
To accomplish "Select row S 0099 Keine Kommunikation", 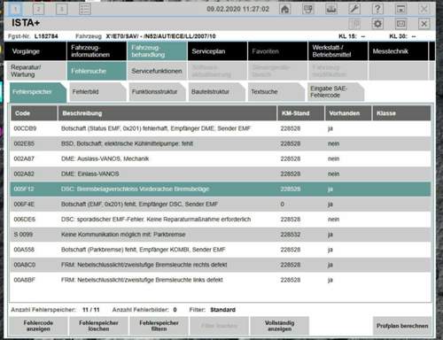I will [x=221, y=235].
